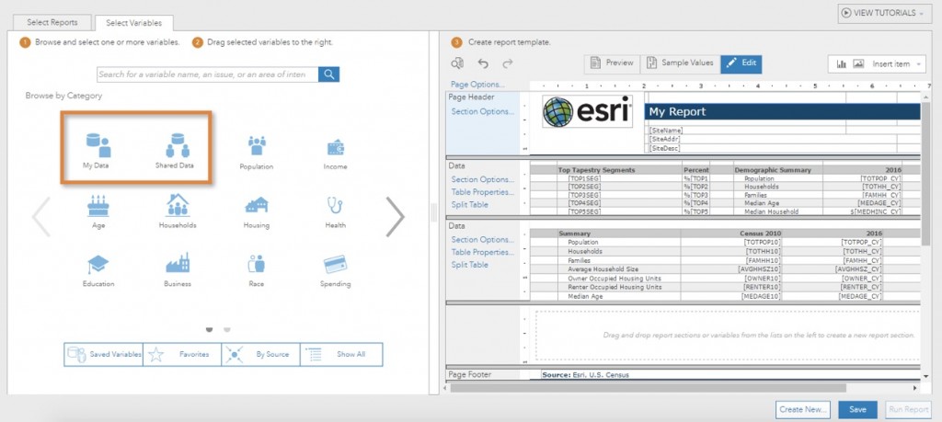Viewport: 942px width, 422px height.
Task: Choose the Health stethoscope icon
Action: pyautogui.click(x=335, y=205)
